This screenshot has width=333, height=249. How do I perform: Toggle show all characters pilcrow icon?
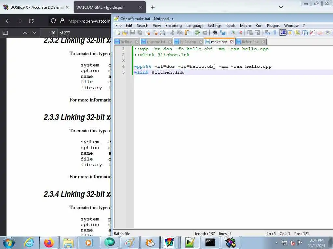(x=275, y=33)
